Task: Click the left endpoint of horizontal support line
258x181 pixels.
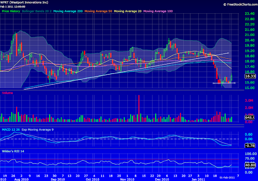Action: click(x=213, y=83)
